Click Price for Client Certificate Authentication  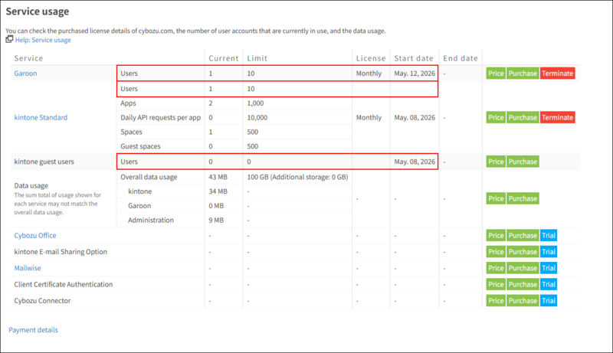point(496,285)
